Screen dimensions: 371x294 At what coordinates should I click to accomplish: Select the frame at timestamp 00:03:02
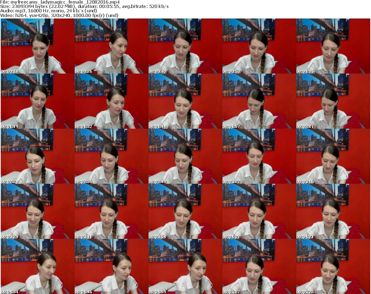(x=259, y=157)
